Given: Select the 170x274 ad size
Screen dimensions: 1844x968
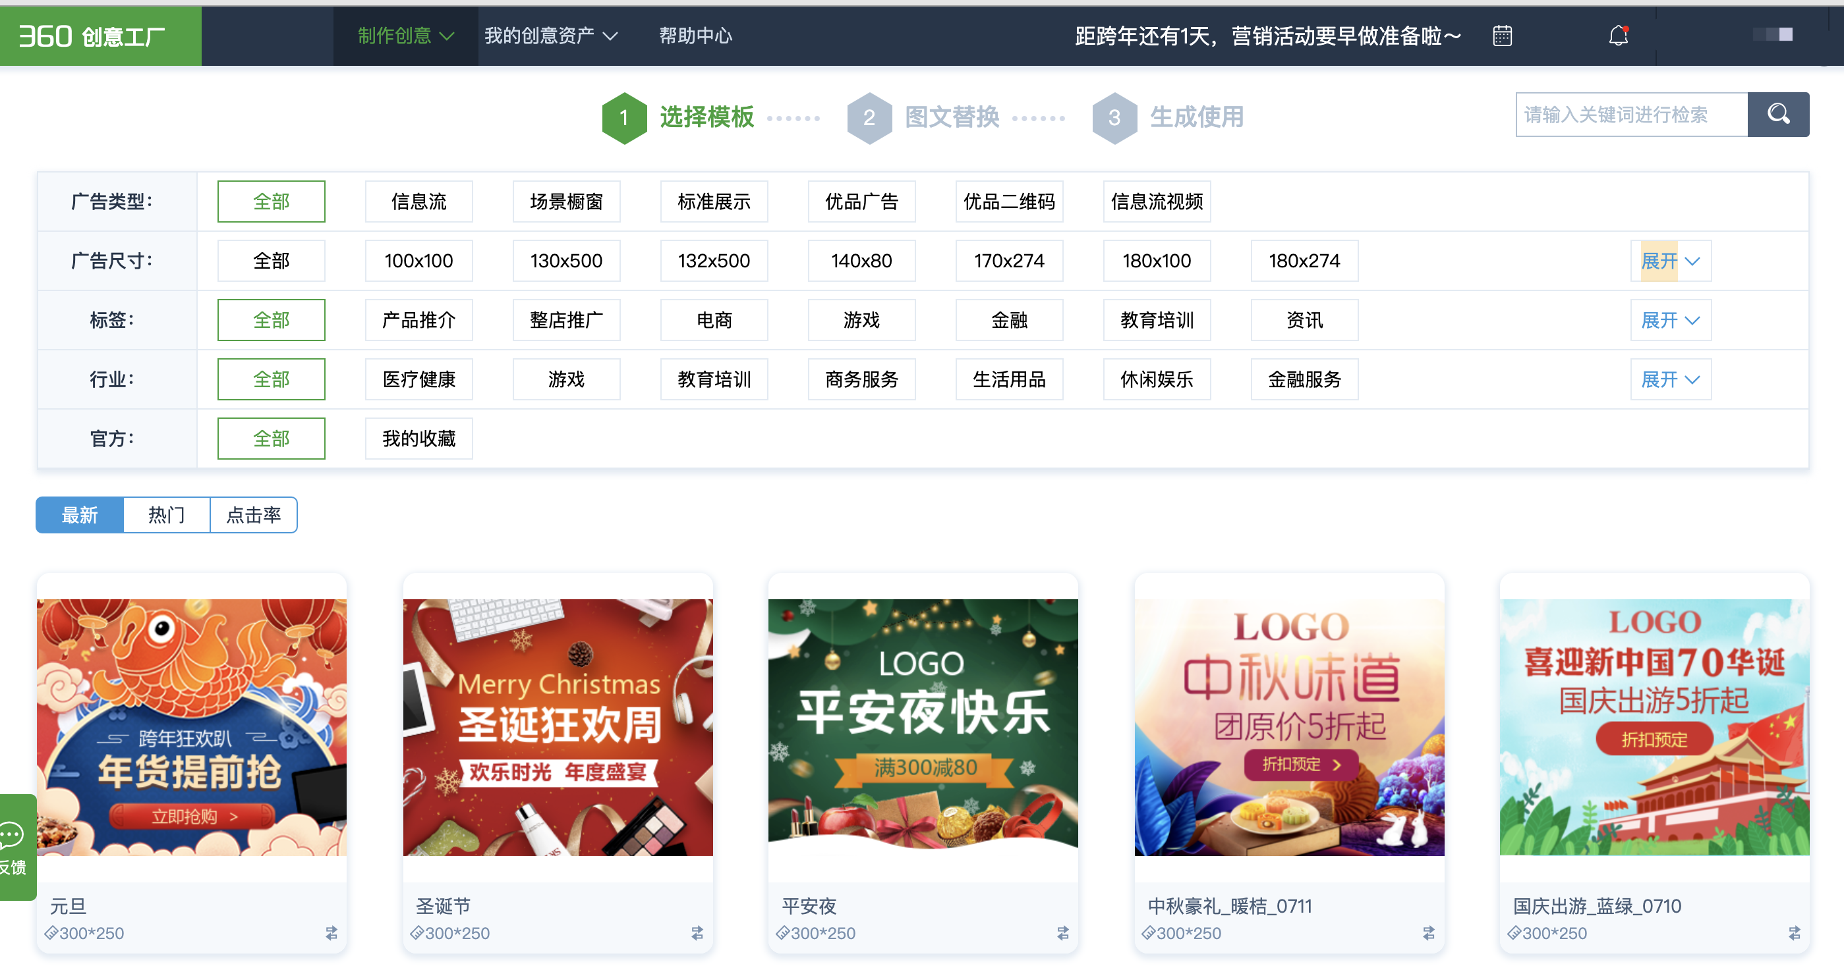Looking at the screenshot, I should [x=1010, y=261].
